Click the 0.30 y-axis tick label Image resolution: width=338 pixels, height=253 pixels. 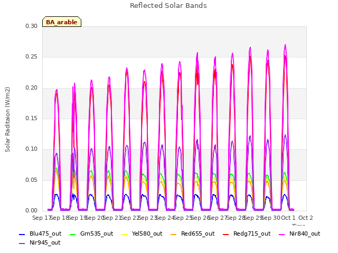coord(32,26)
